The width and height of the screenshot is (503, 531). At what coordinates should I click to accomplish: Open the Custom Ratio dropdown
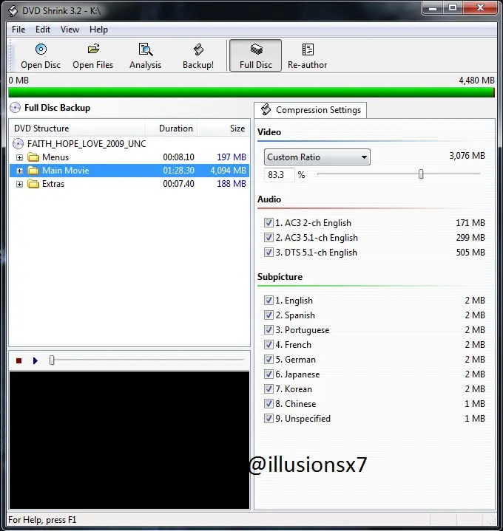pyautogui.click(x=317, y=157)
